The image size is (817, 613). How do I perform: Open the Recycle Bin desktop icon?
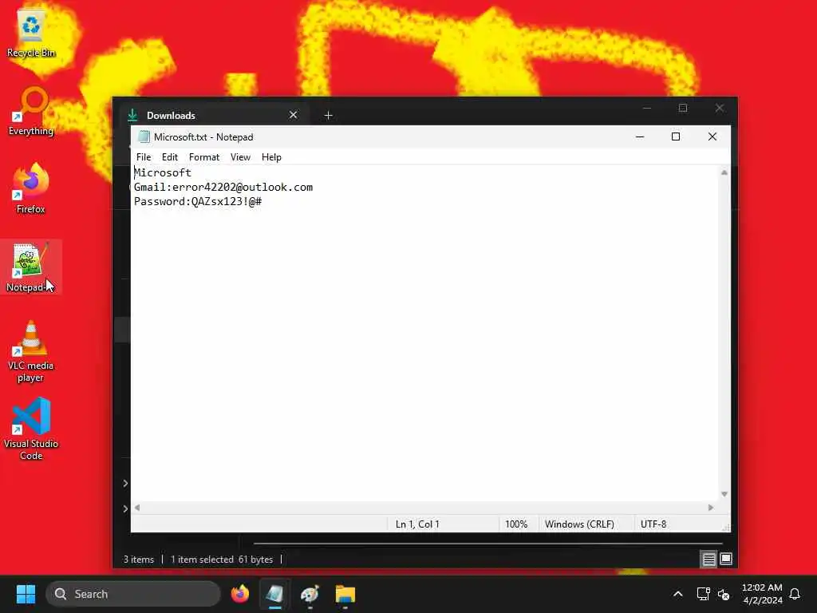31,34
